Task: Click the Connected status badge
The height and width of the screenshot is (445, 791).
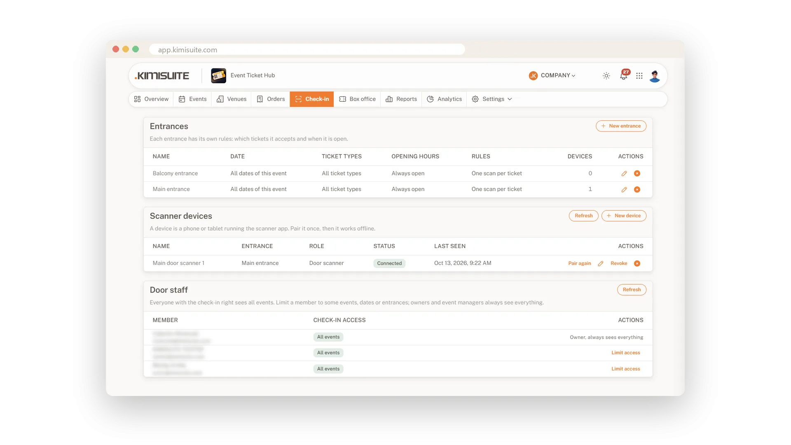Action: point(389,264)
